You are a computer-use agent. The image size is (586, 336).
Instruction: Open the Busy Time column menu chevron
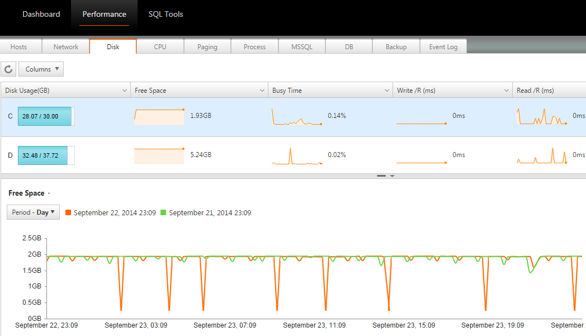tap(387, 91)
